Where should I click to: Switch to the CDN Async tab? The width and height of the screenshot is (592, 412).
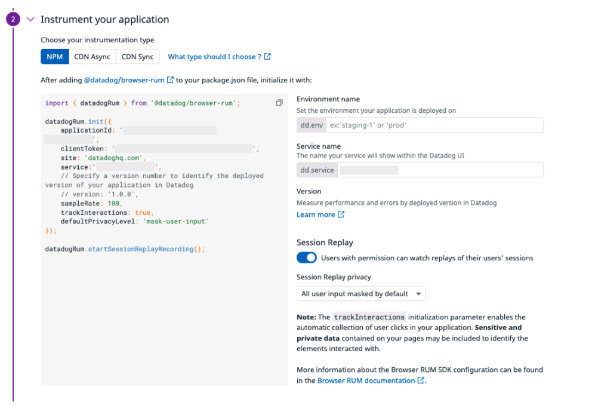[x=92, y=57]
